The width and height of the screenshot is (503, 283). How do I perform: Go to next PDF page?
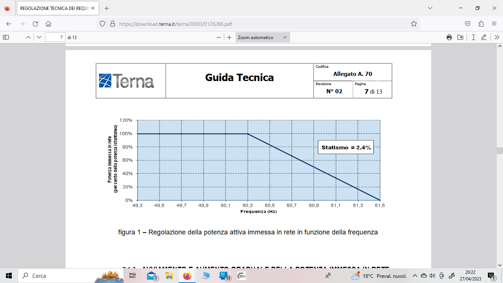(39, 37)
